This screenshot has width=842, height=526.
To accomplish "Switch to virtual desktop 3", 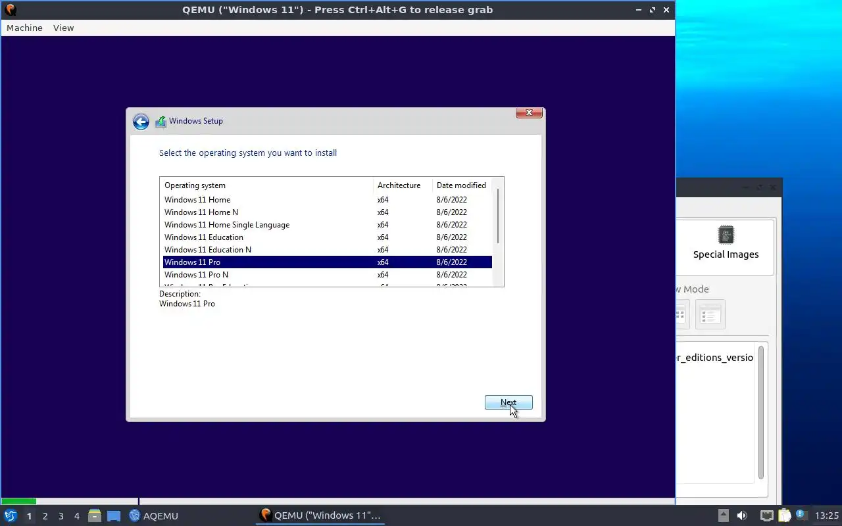I will (x=61, y=516).
